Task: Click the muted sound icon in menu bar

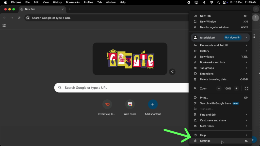Action: [x=204, y=2]
